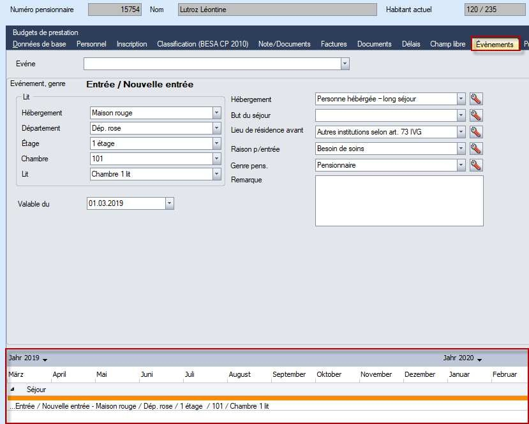
Task: Expand the empty But du séjour dropdown
Action: coord(461,115)
